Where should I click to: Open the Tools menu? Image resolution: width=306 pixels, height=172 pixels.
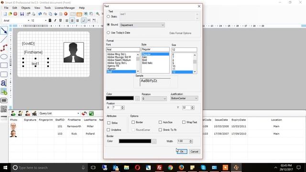coord(47,8)
